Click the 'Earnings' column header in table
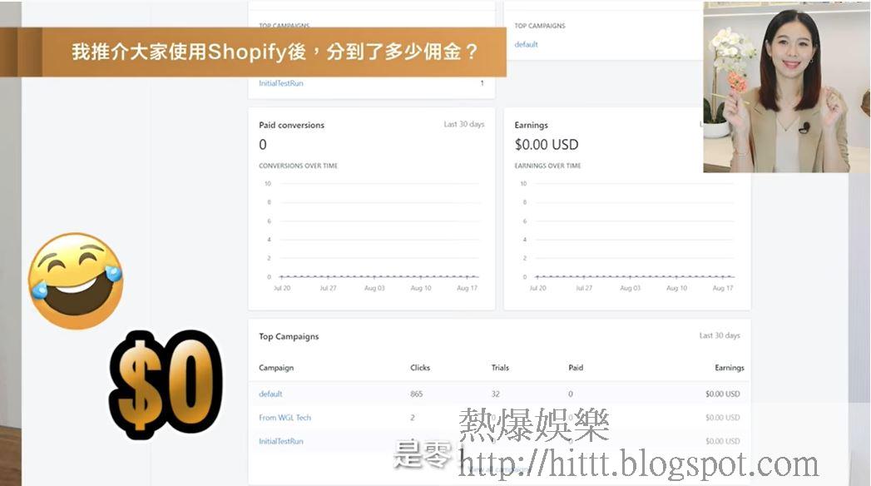Viewport: 871px width, 486px height. pyautogui.click(x=730, y=368)
